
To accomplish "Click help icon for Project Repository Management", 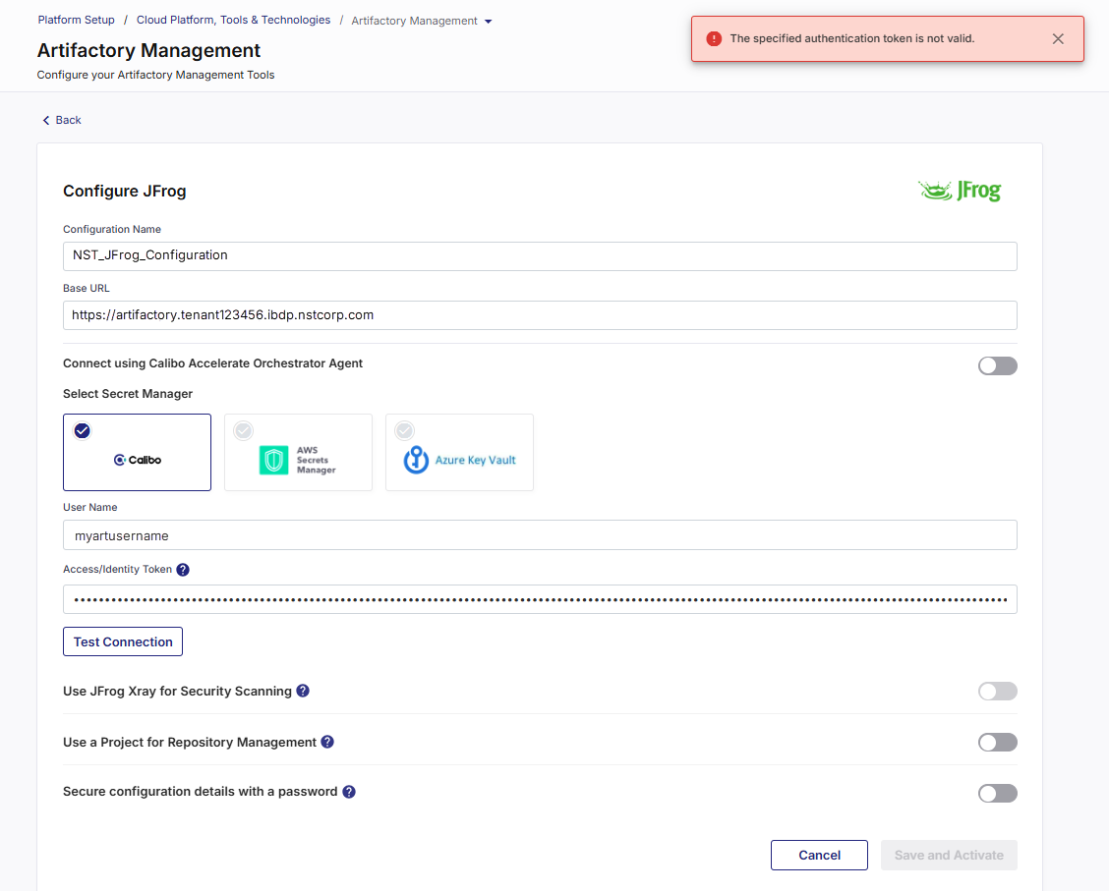I will tap(327, 742).
